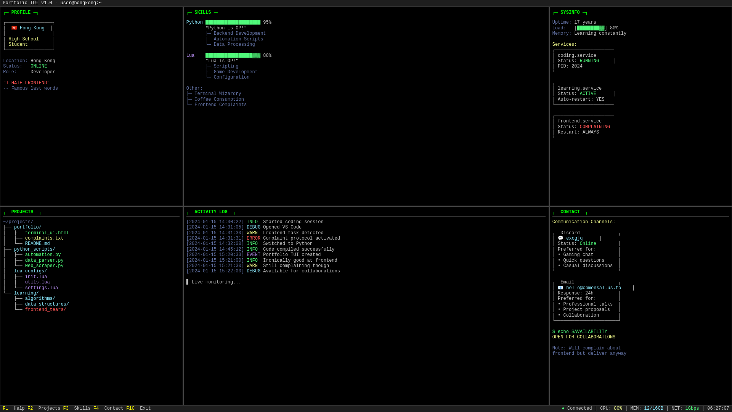
Task: Click the PROJECTS panel header
Action: [22, 212]
